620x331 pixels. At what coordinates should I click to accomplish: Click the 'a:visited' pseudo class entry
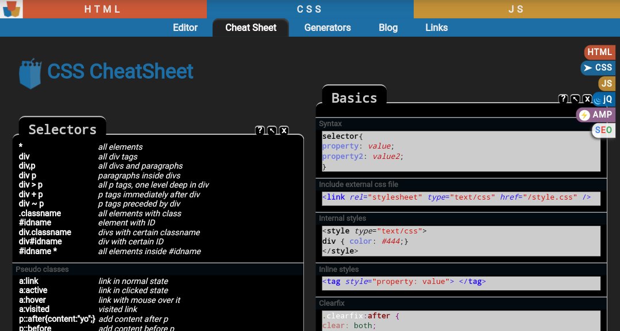tap(34, 309)
